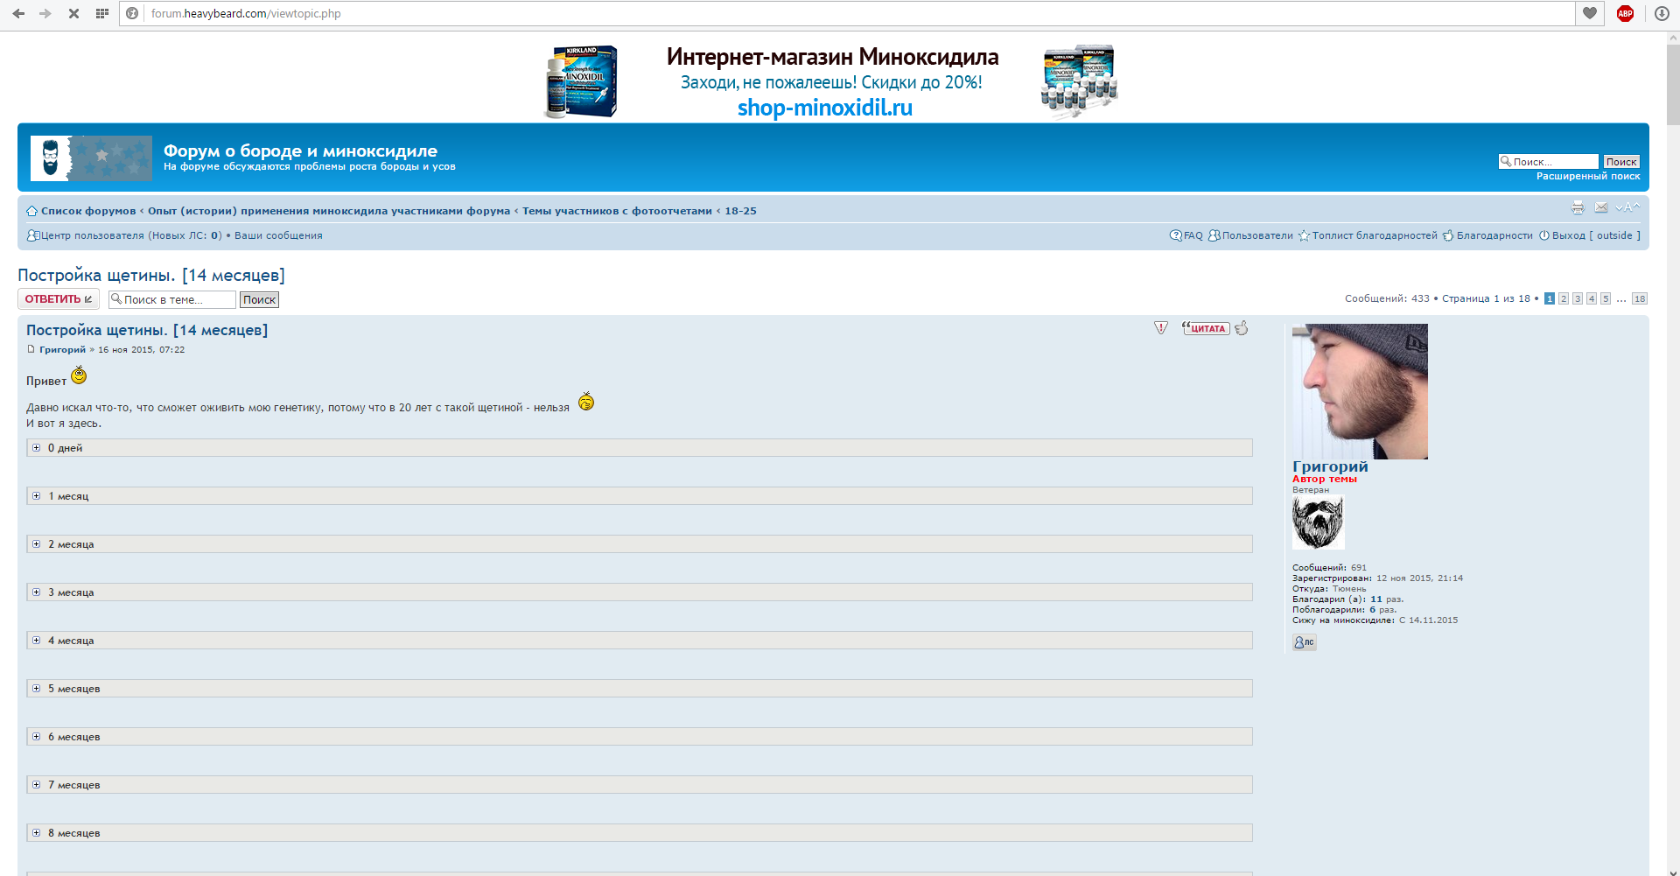This screenshot has width=1680, height=876.
Task: Report the post via the warning icon
Action: [x=1161, y=328]
